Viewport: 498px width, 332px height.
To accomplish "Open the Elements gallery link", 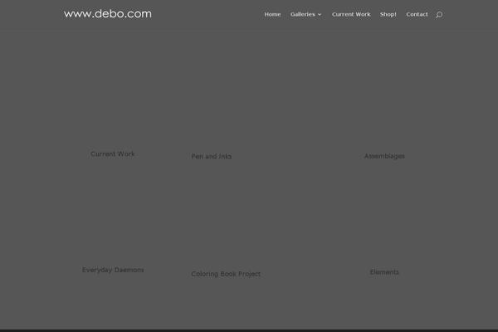I will pyautogui.click(x=384, y=272).
